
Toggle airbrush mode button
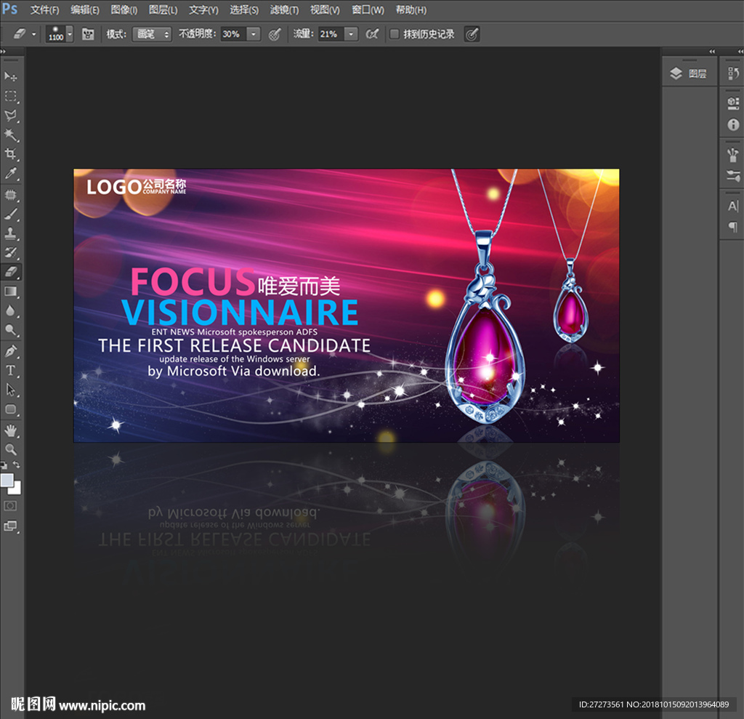point(373,34)
